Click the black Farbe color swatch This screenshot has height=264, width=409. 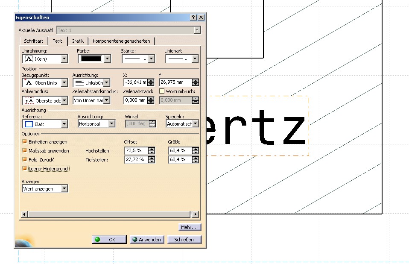[91, 59]
